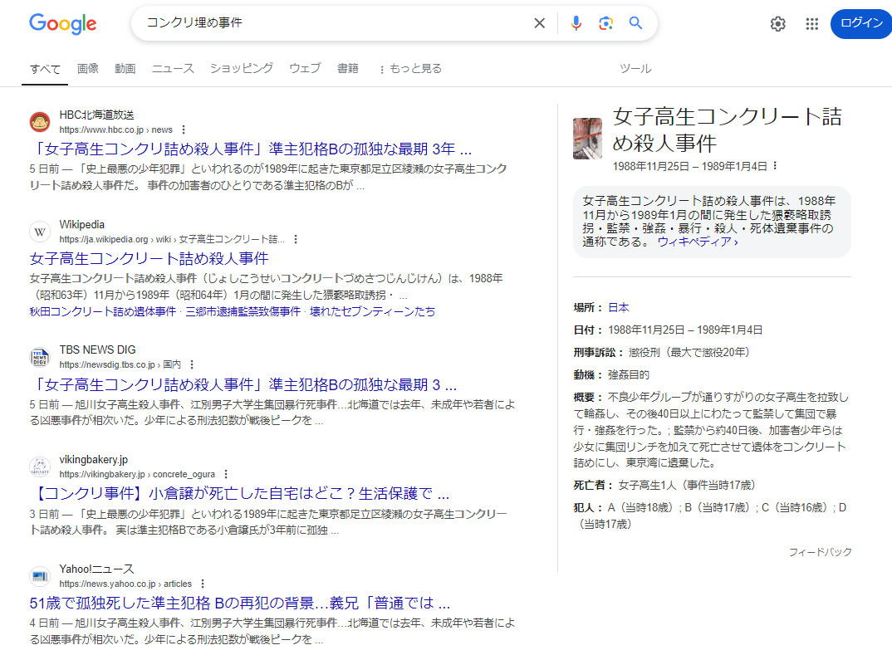892x650 pixels.
Task: Click the knowledge panel image thumbnail
Action: (x=587, y=136)
